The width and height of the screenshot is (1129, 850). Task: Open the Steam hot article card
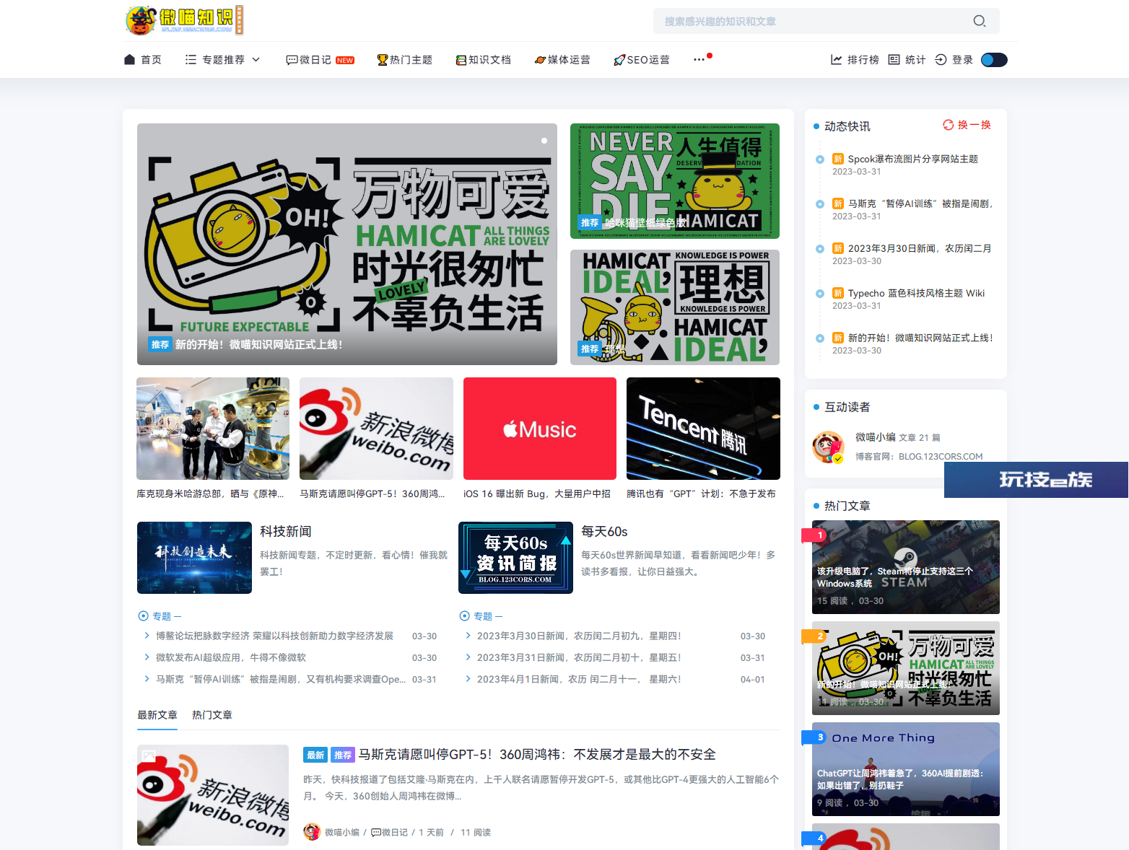pos(906,567)
